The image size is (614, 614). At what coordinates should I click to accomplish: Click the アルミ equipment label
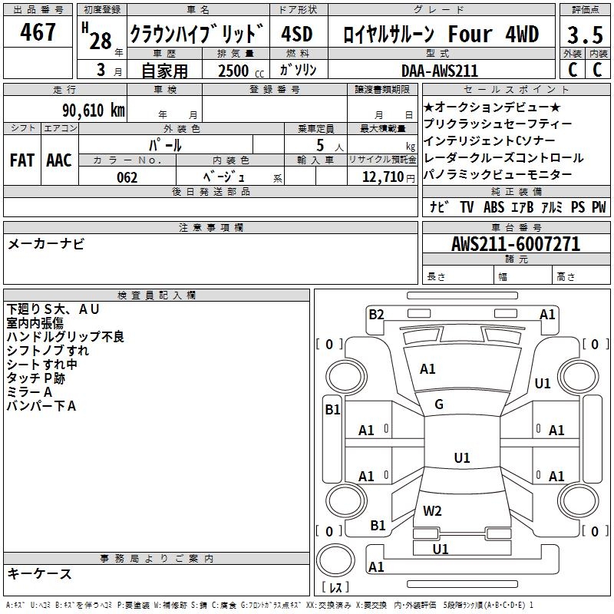tap(552, 207)
